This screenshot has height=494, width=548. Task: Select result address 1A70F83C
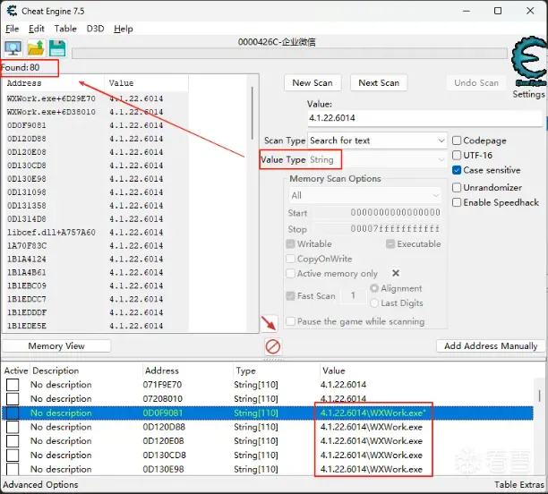point(94,245)
